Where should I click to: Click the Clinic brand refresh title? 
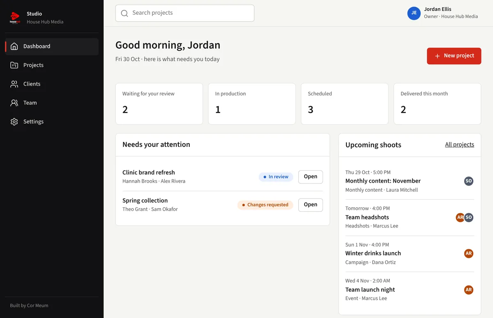click(149, 172)
